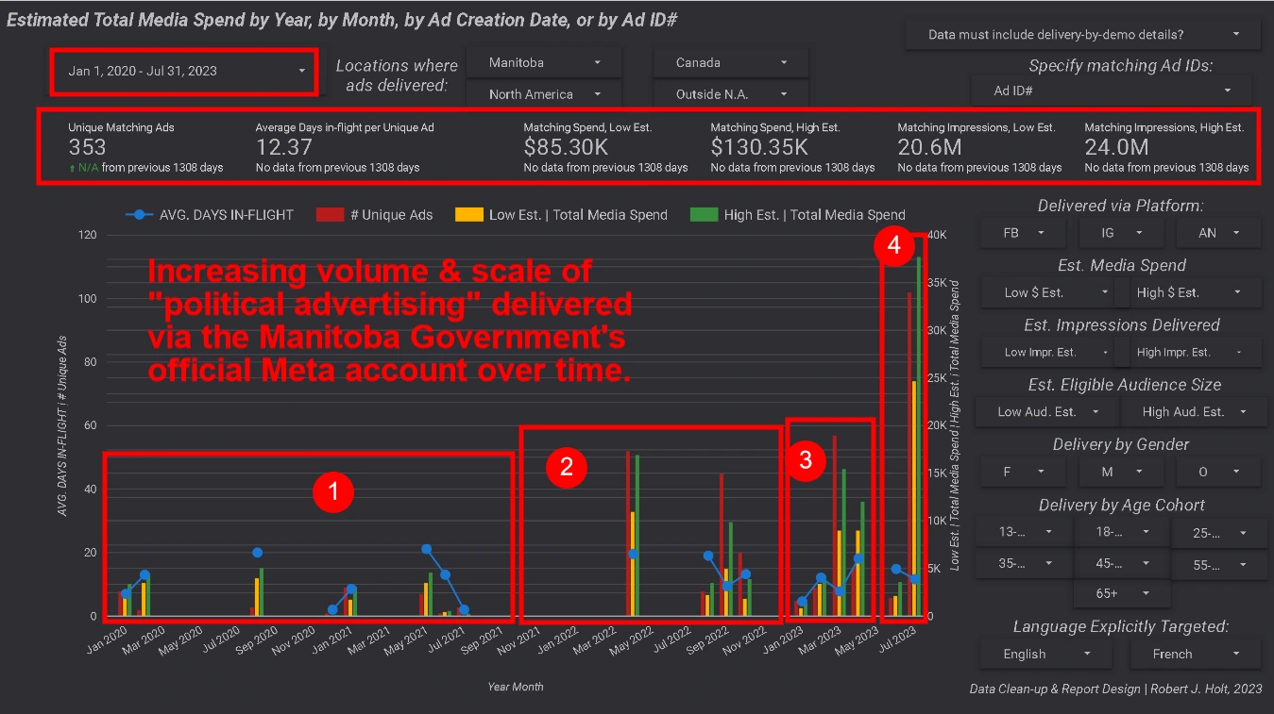Open the Ad ID# filter dropdown

click(x=1112, y=91)
